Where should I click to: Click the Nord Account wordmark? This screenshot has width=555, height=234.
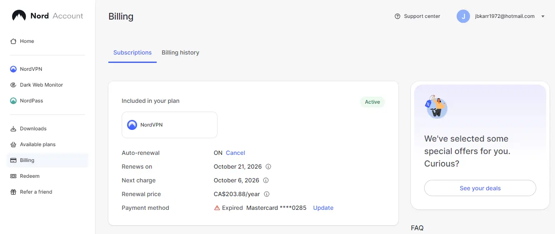pyautogui.click(x=57, y=16)
